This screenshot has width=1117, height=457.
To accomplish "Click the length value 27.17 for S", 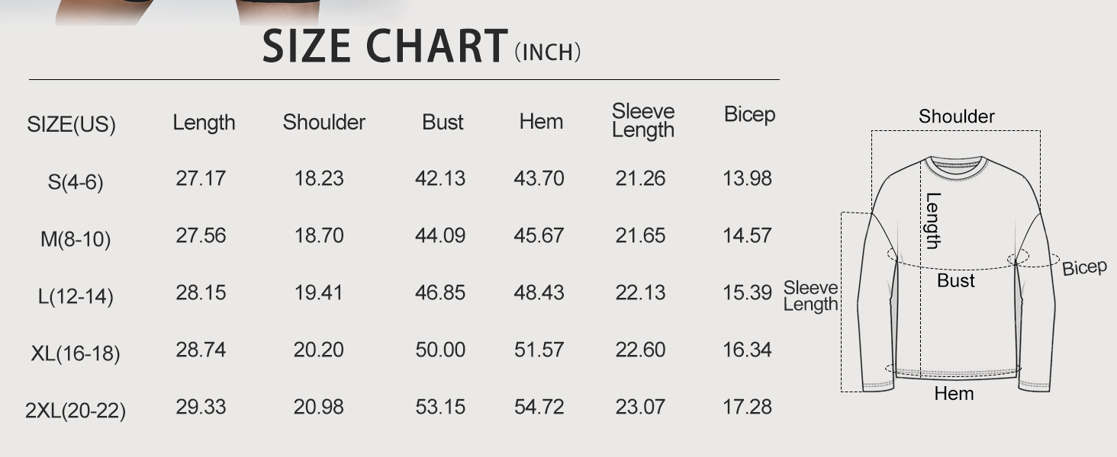I will point(201,178).
